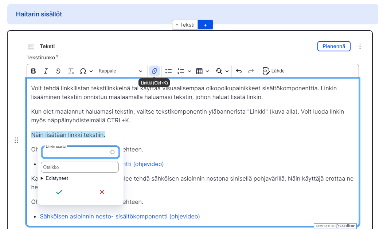Image resolution: width=383 pixels, height=229 pixels.
Task: Toggle bold formatting in the toolbar
Action: (34, 71)
